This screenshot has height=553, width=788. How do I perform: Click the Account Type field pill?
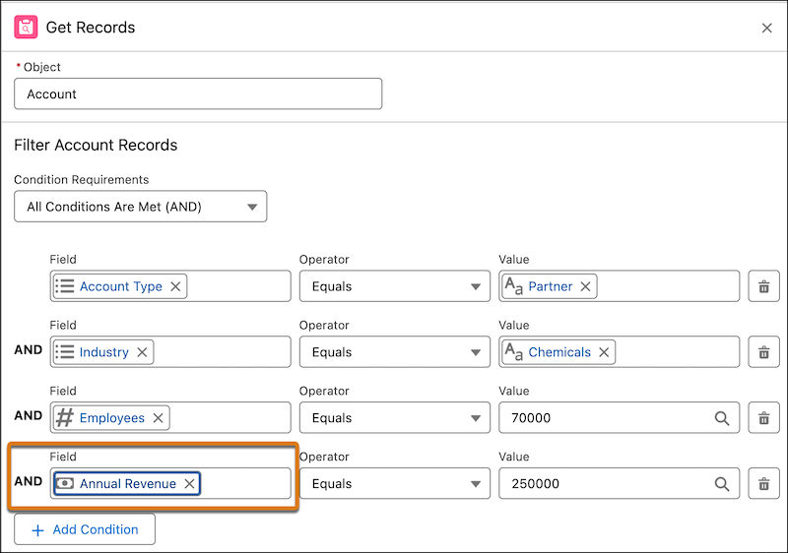(x=120, y=286)
